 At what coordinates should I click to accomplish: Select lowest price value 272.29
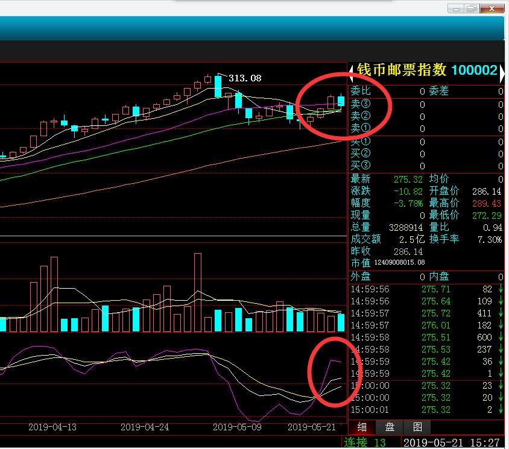pos(487,215)
